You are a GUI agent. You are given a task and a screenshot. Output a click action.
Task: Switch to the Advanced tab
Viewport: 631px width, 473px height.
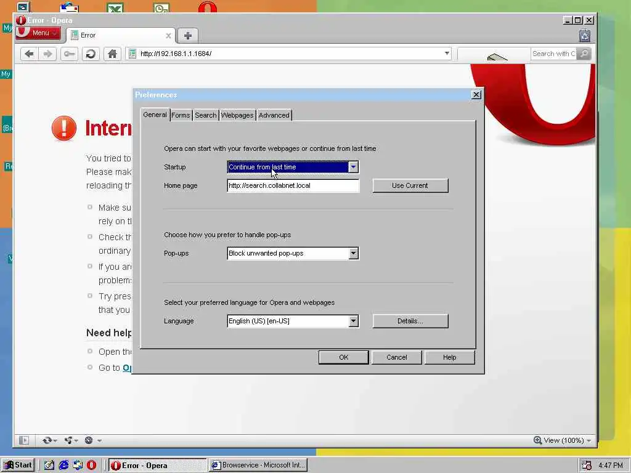pos(274,115)
